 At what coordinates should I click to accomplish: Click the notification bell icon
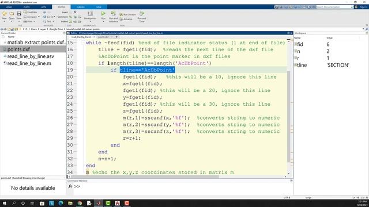[x=356, y=7]
